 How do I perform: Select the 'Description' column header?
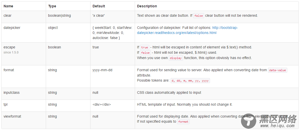(147, 6)
